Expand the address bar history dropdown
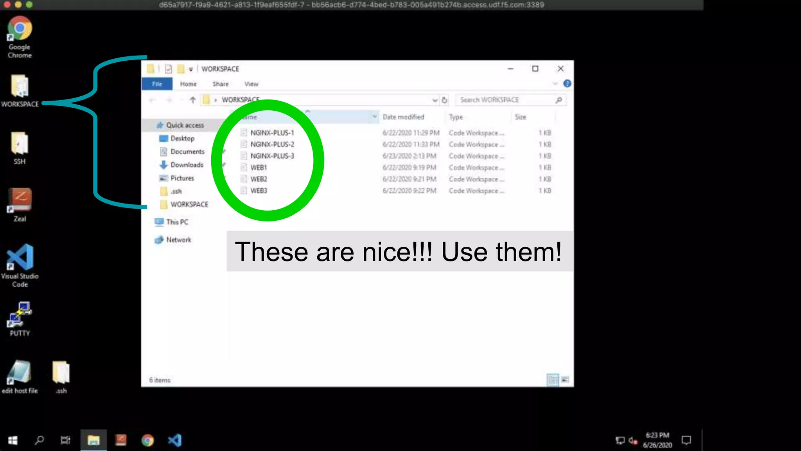This screenshot has height=451, width=801. (435, 100)
